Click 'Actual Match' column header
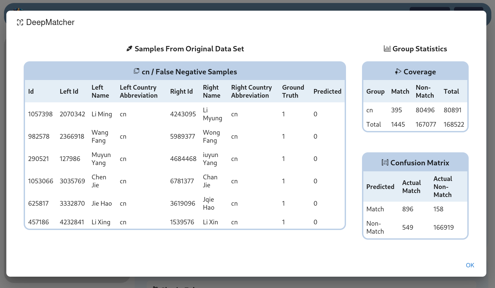 coord(412,187)
